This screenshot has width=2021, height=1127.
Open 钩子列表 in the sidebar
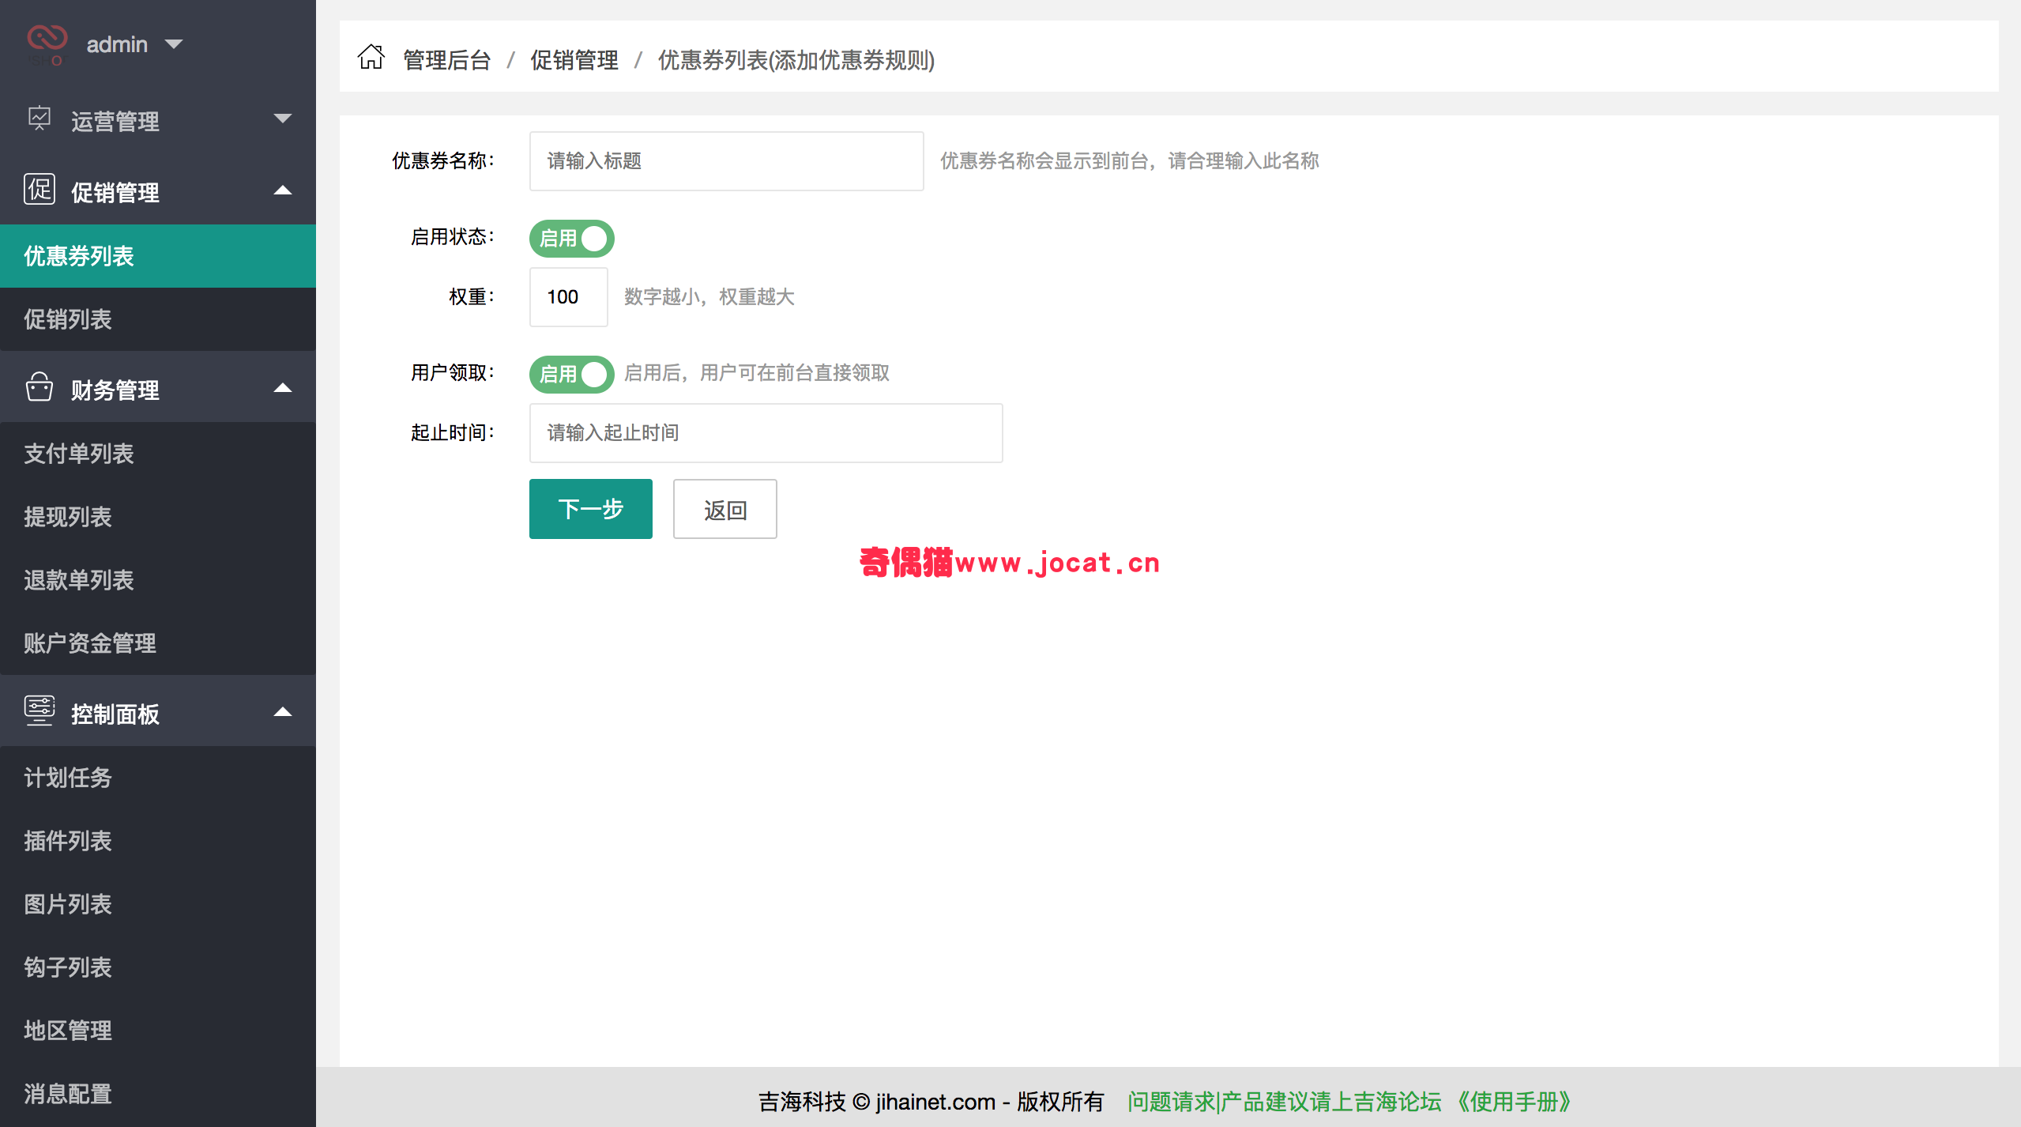point(158,967)
